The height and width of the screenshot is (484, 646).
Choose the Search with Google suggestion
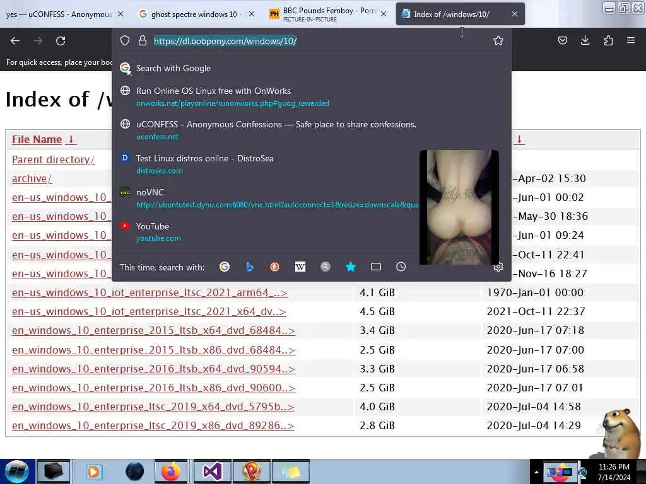(x=312, y=68)
